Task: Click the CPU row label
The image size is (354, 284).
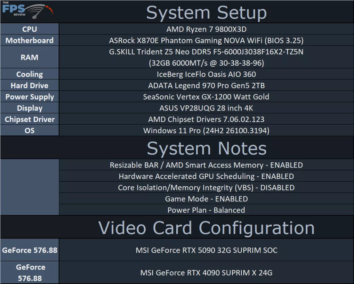Action: (30, 29)
